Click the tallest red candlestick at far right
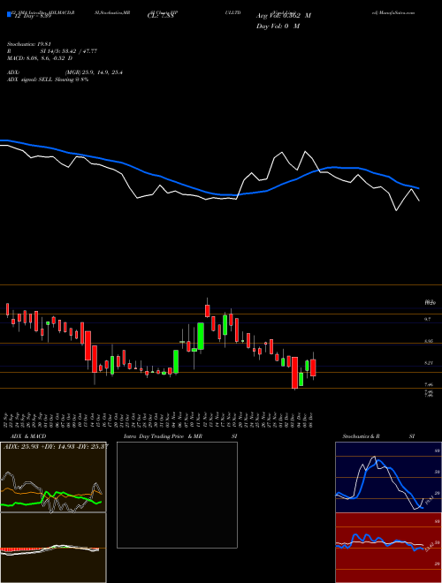 coord(295,373)
